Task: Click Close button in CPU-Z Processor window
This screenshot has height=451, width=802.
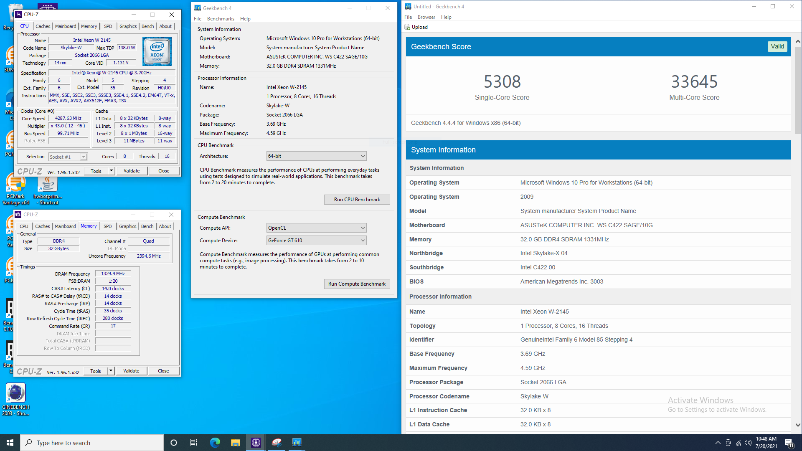Action: tap(164, 171)
